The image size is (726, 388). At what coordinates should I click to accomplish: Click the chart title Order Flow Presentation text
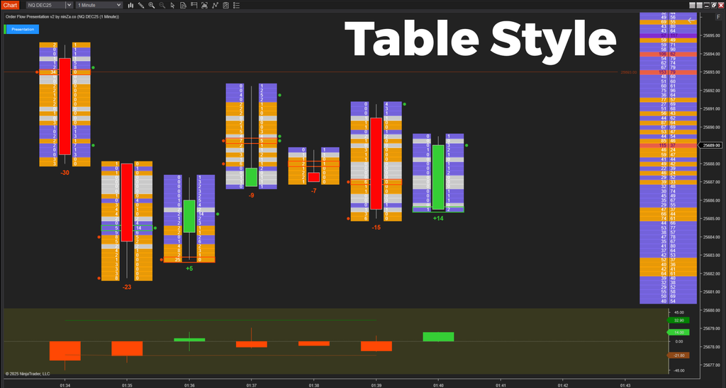pos(62,17)
